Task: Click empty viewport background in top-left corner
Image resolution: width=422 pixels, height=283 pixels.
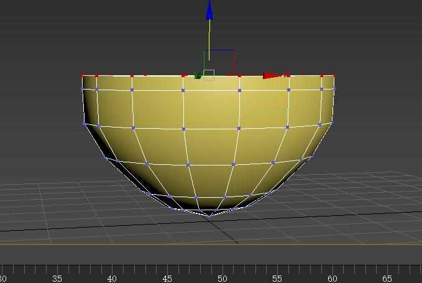Action: coord(31,25)
